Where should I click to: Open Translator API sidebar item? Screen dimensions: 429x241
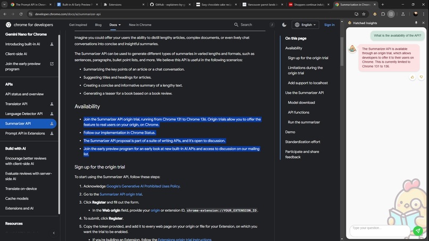click(x=16, y=104)
